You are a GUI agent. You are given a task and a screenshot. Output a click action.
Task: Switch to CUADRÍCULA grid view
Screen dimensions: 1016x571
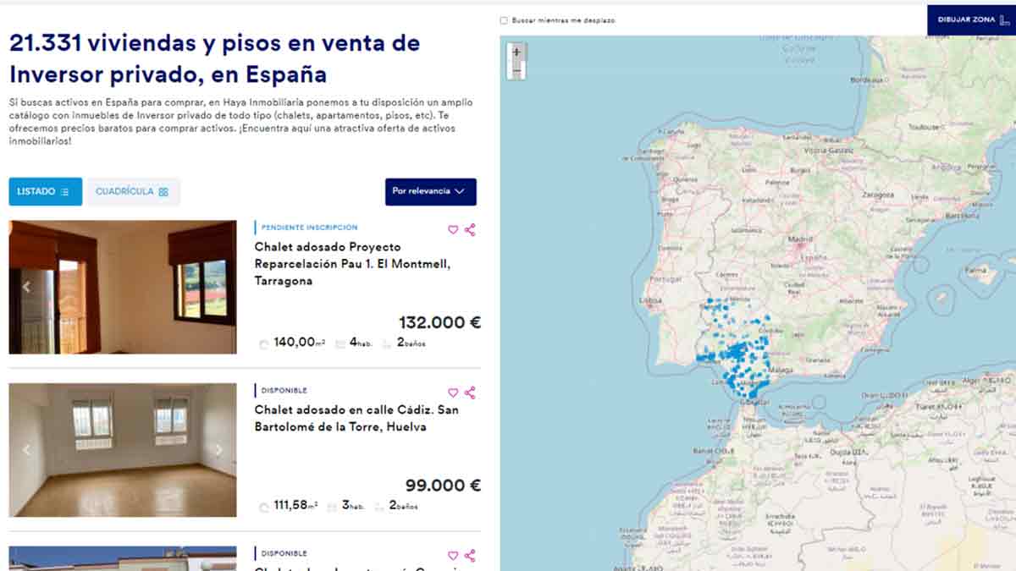[132, 192]
